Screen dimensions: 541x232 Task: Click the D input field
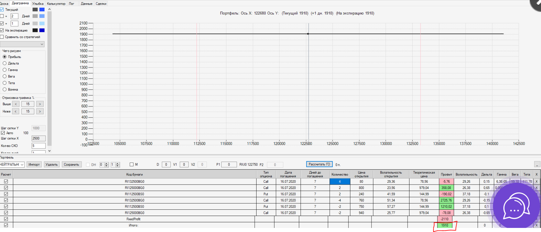166,165
